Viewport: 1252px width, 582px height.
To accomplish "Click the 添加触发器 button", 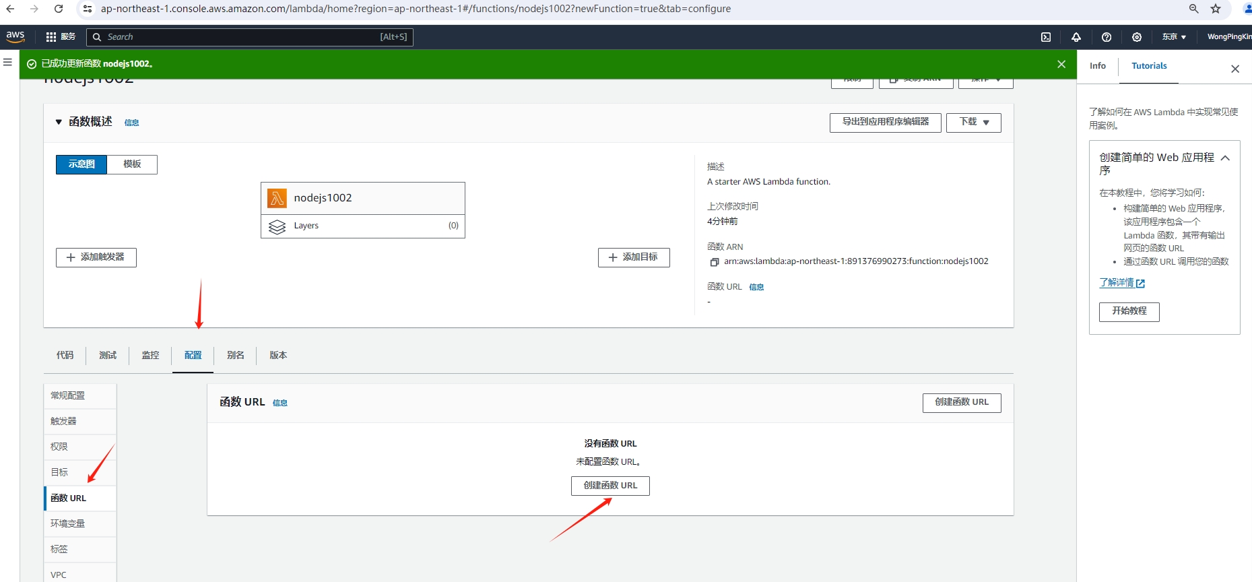I will [96, 257].
